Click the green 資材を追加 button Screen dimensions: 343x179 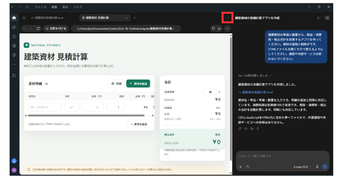tap(138, 83)
